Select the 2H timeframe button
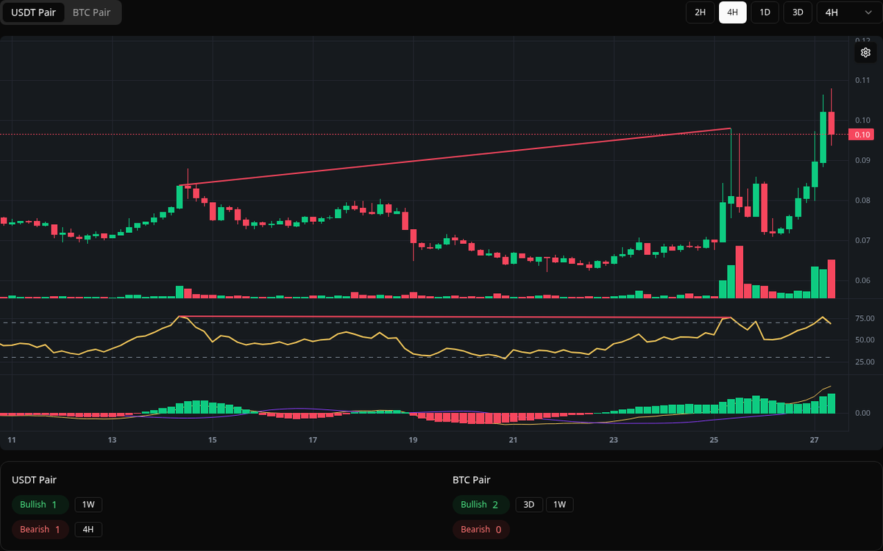 click(x=700, y=12)
